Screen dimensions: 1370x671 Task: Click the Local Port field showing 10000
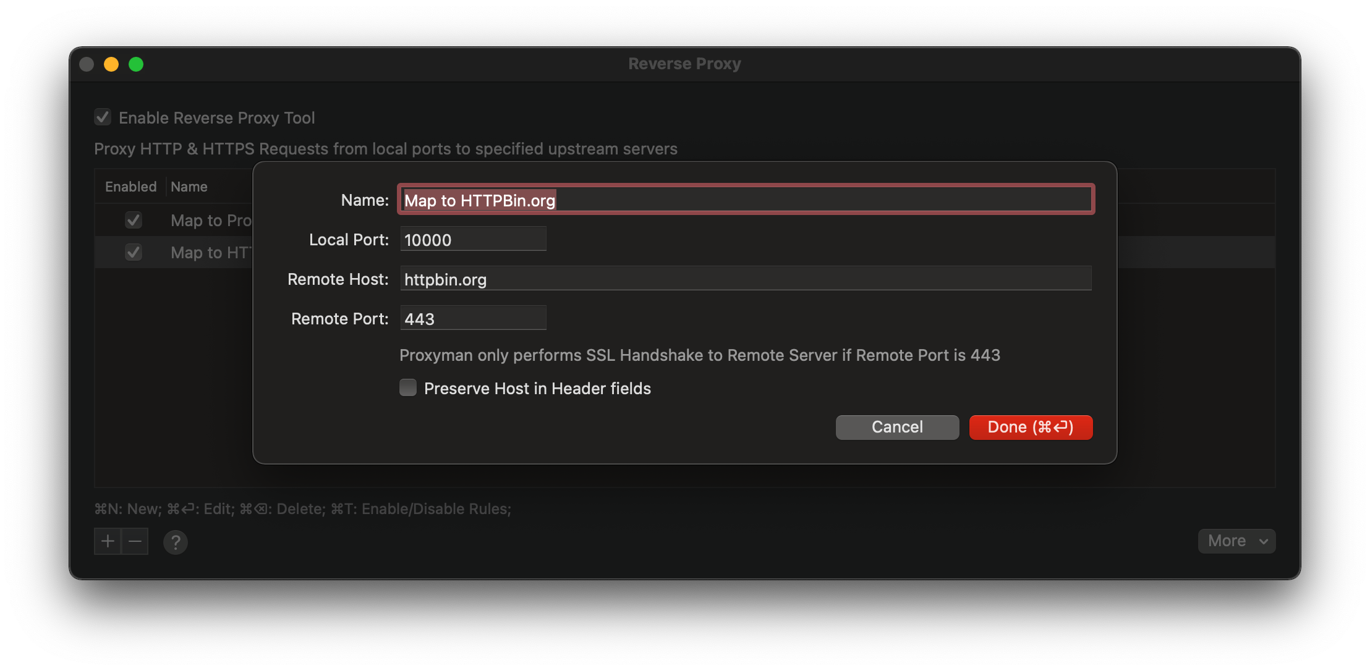(x=473, y=239)
